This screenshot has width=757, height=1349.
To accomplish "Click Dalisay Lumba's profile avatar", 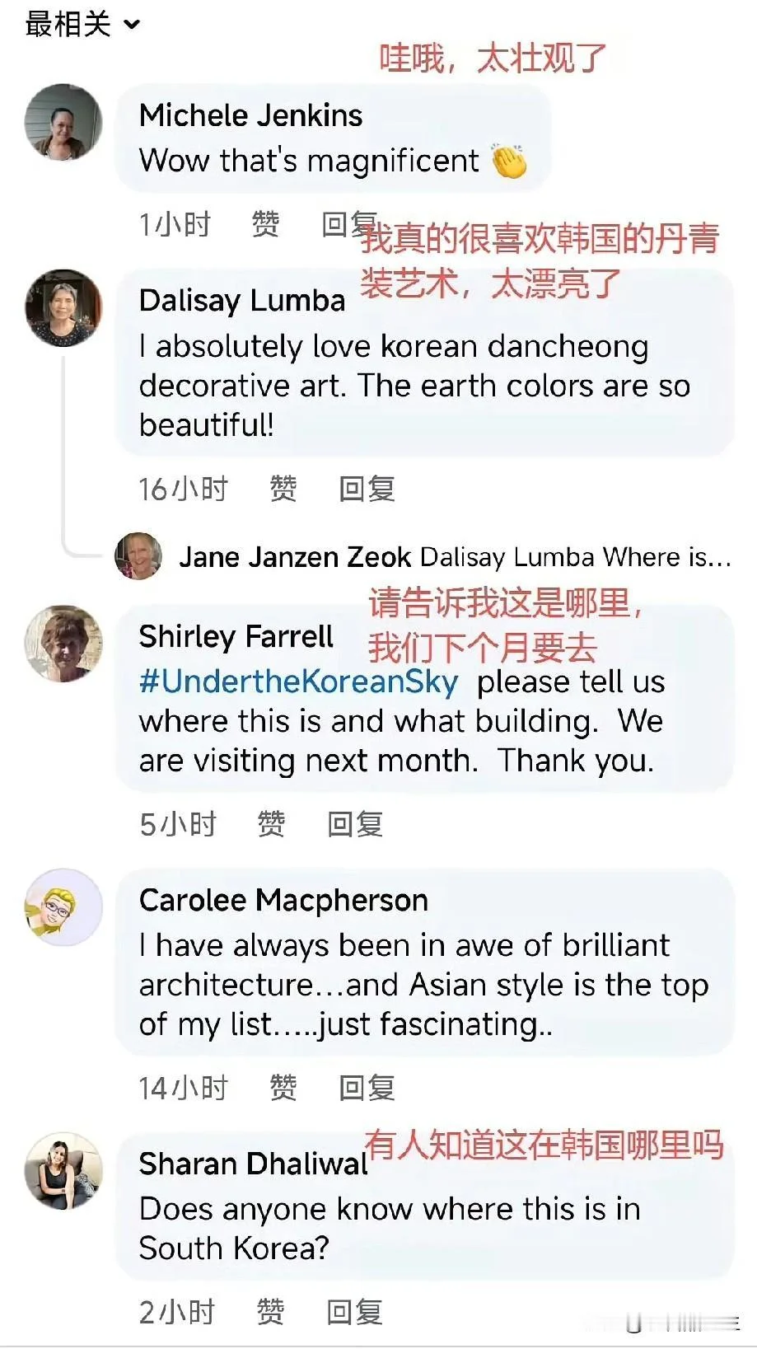I will click(63, 307).
